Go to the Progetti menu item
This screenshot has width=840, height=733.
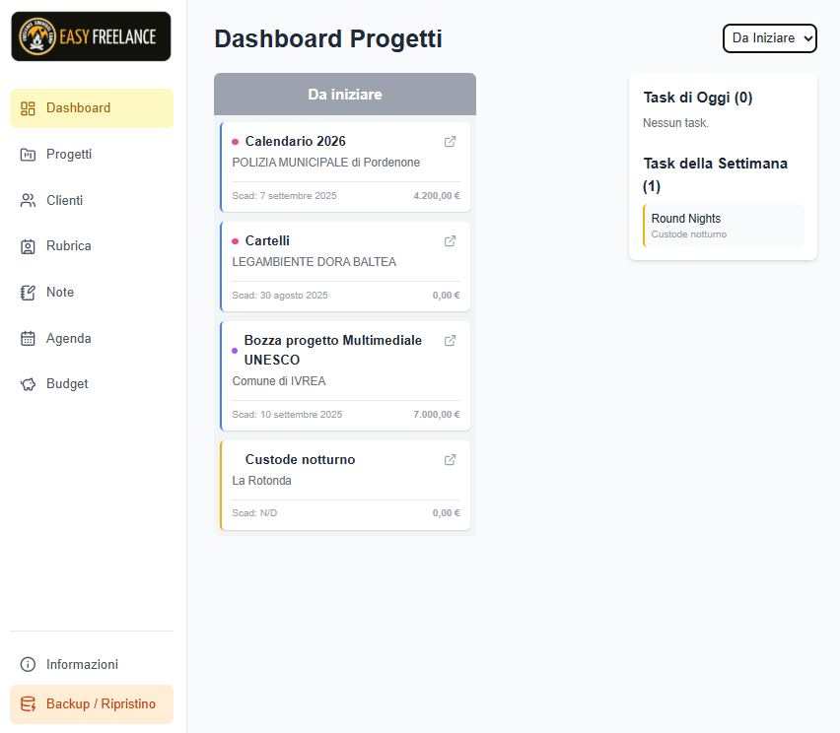69,155
